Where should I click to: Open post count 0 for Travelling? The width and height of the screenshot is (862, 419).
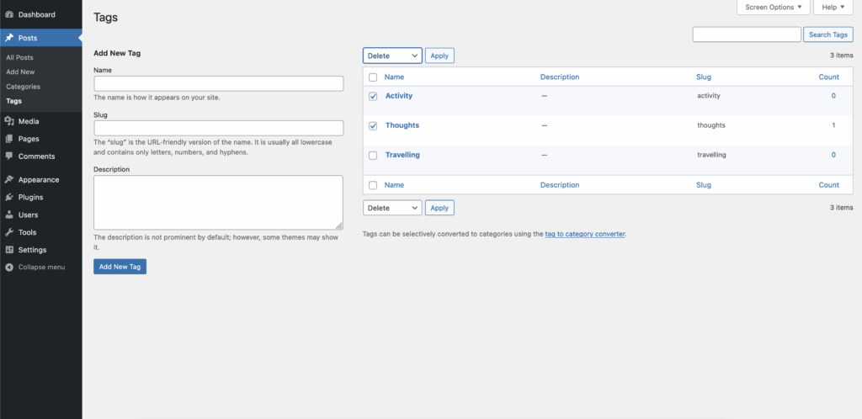833,155
